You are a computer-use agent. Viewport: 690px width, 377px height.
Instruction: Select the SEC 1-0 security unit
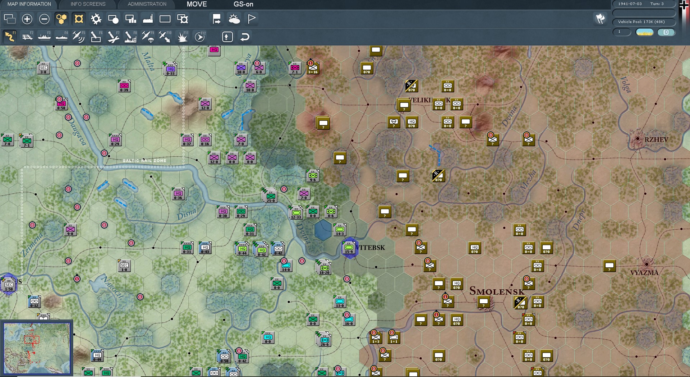[124, 266]
